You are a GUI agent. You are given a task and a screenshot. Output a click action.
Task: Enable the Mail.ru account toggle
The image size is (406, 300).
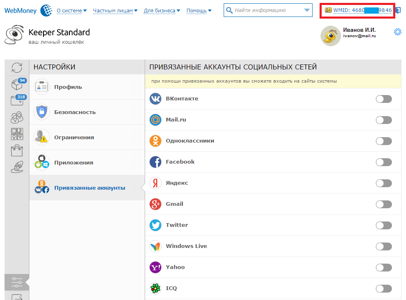click(x=384, y=120)
